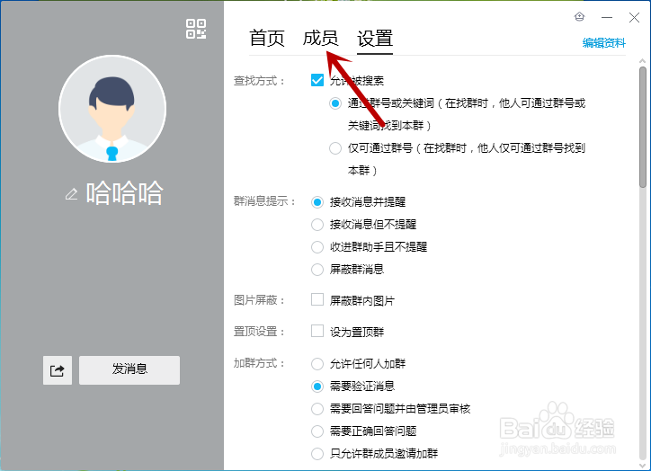
Task: Click the 群消息提示 label
Action: click(x=264, y=201)
